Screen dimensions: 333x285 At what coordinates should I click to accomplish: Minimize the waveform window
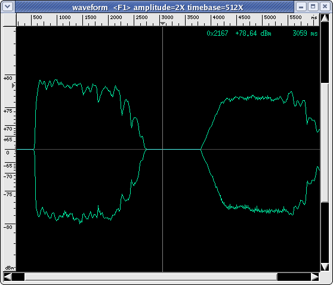(301, 7)
